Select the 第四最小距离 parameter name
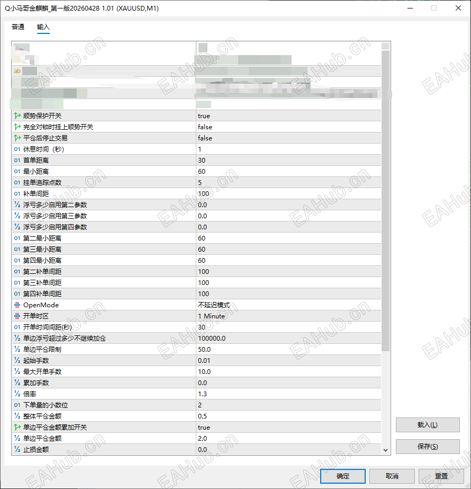471x489 pixels. [x=42, y=261]
